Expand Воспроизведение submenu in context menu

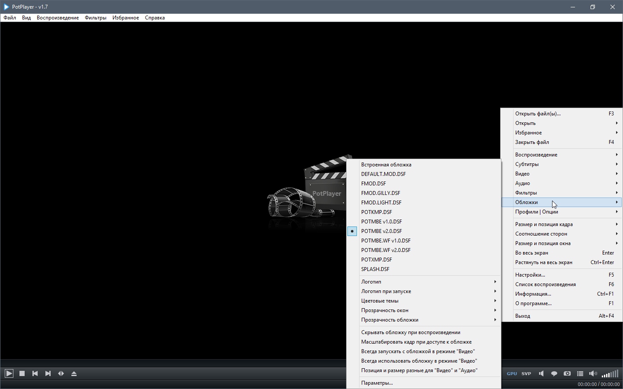tap(562, 155)
